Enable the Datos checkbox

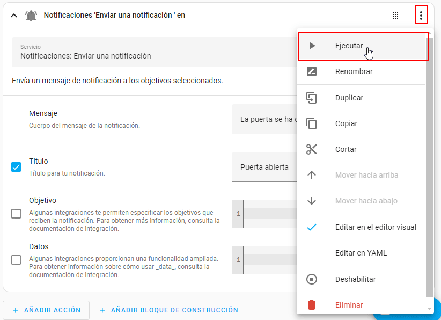coord(16,260)
